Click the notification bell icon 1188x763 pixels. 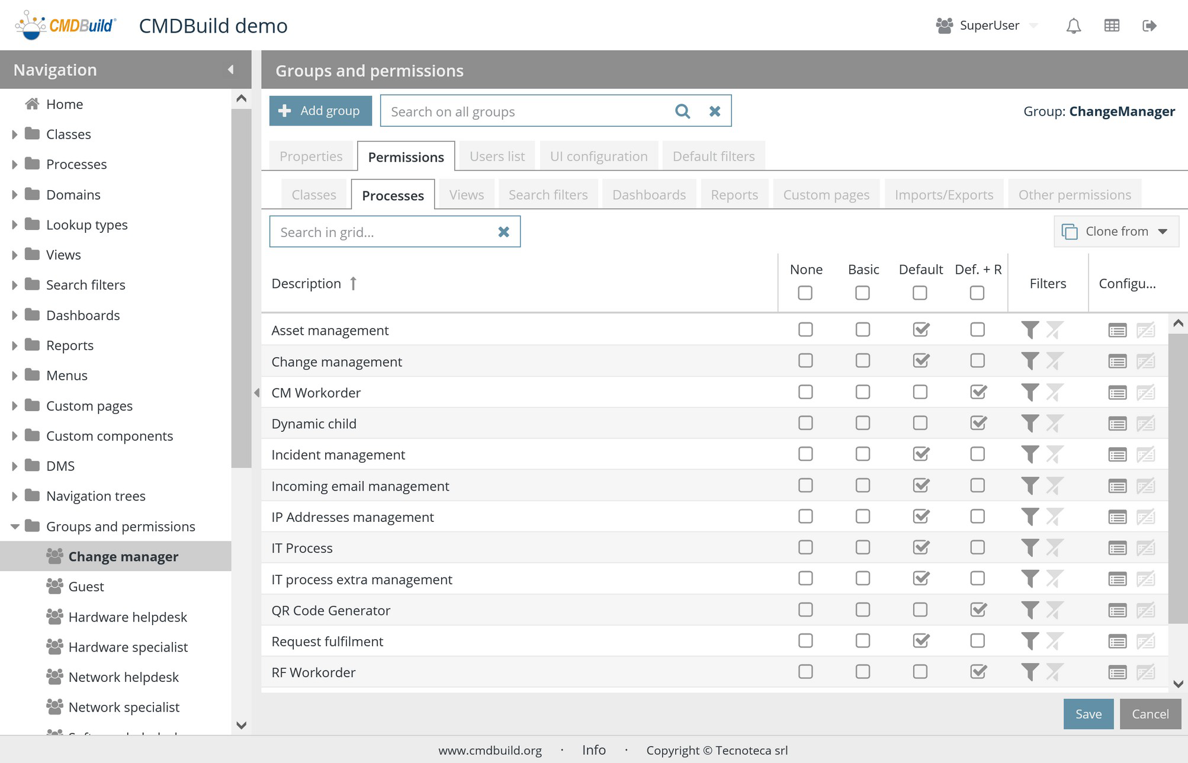[1073, 25]
